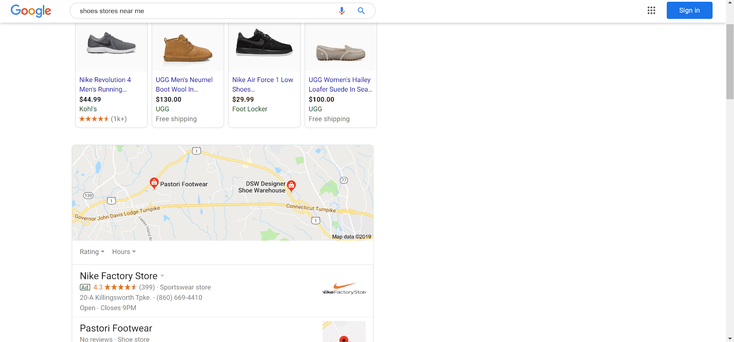The image size is (734, 342).
Task: Click the 'Sportswear store' category text
Action: (185, 288)
